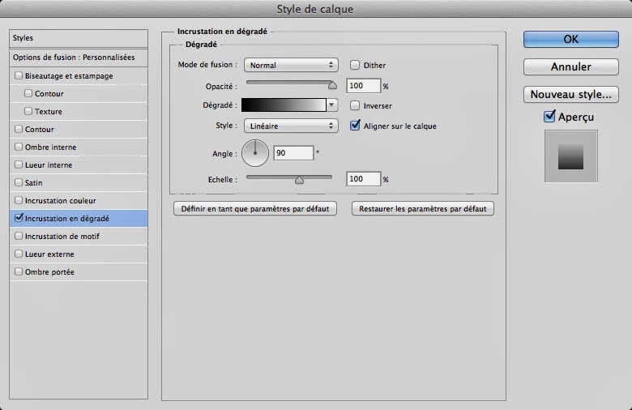Open the black-to-white gradient editor
632x410 pixels.
(x=284, y=105)
